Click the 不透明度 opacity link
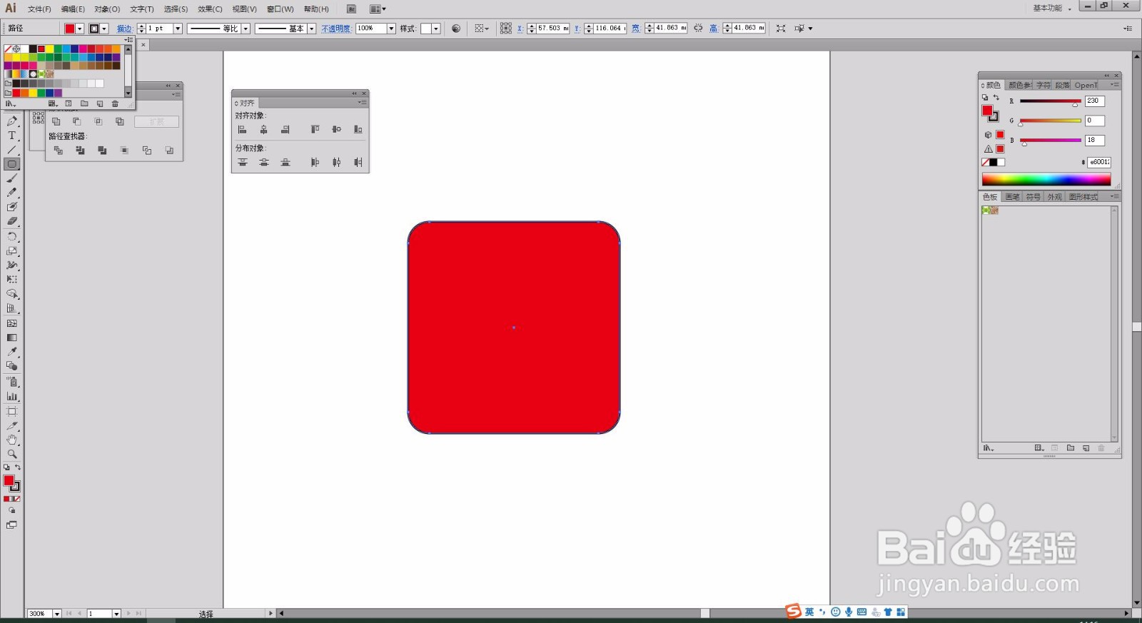The image size is (1142, 623). pyautogui.click(x=335, y=29)
